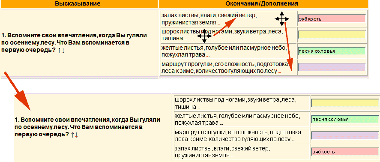This screenshot has height=162, width=380.
Task: Click the empty yellow input field in the top table
Action: (332, 35)
